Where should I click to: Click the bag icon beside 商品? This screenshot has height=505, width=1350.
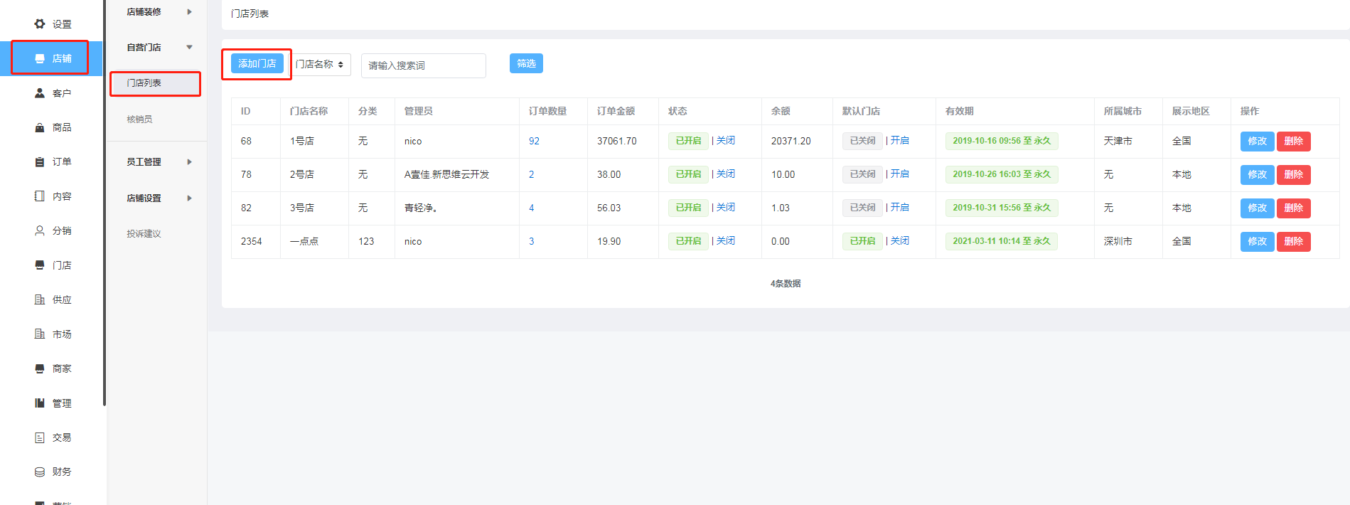(40, 127)
